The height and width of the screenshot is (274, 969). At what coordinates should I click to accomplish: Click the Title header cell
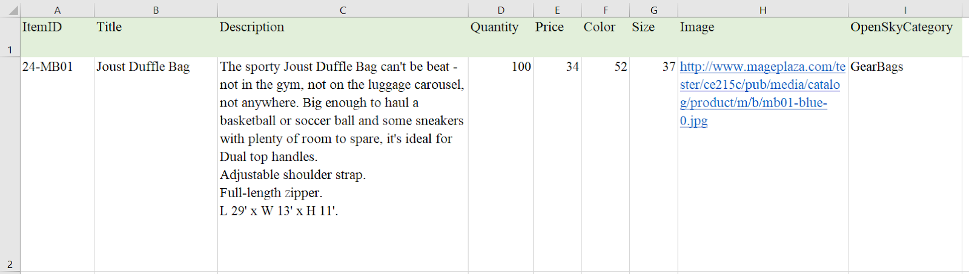156,38
